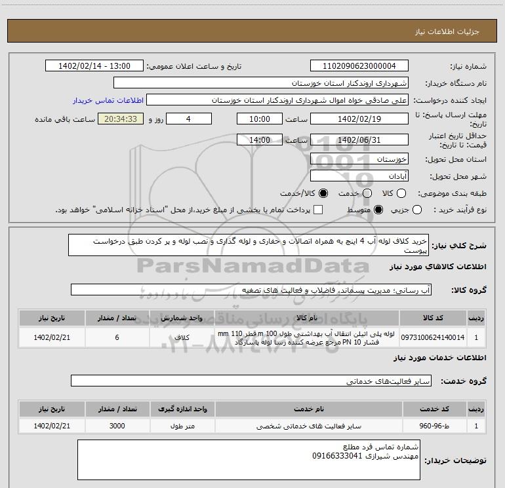Click the نام کالا column header

(x=307, y=318)
